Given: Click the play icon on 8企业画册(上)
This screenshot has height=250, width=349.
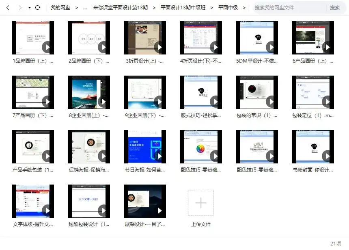Looking at the screenshot, I should [x=102, y=102].
